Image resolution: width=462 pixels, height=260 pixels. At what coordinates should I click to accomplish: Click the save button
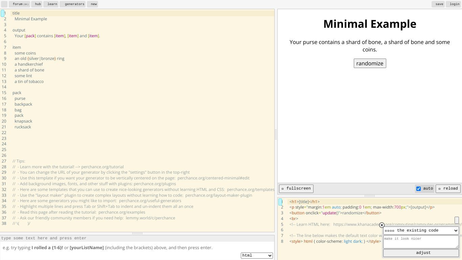(x=438, y=4)
